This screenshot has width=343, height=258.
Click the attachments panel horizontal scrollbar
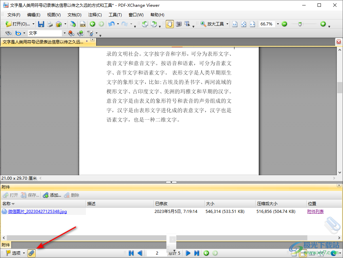tap(157, 238)
